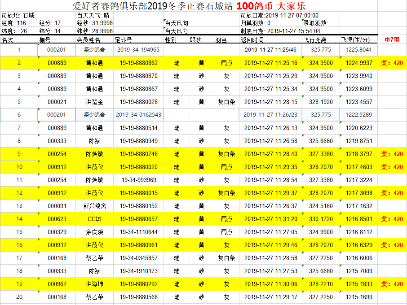Click the '录取羽数:' cell

316,23
